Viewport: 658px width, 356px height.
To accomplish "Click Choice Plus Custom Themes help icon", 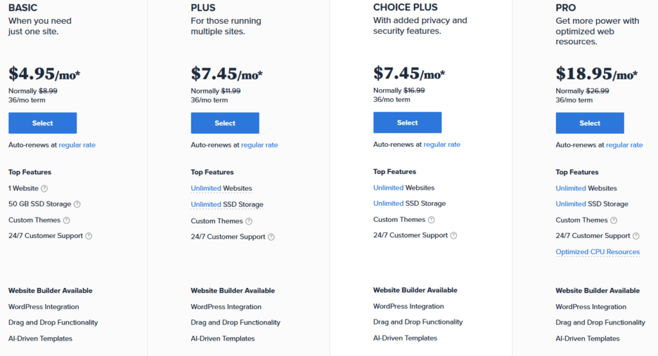I will pos(431,219).
